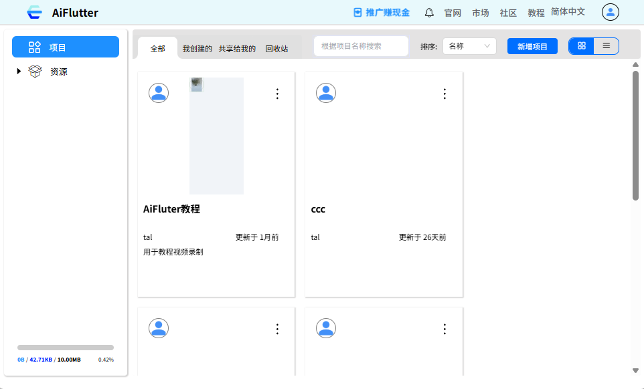644x389 pixels.
Task: Click the avatar icon on ccc card
Action: pos(326,93)
